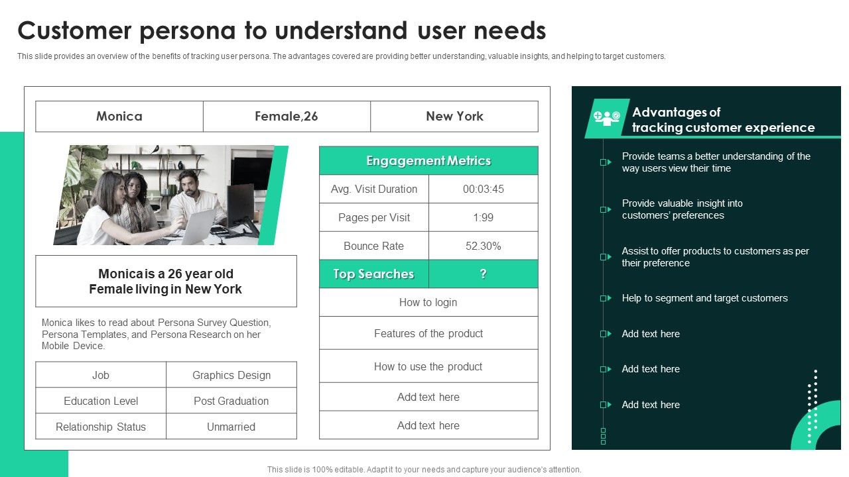Select the 'Female,26' cell

pyautogui.click(x=287, y=117)
